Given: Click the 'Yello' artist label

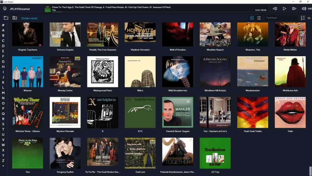Looking at the screenshot, I should [290, 131].
